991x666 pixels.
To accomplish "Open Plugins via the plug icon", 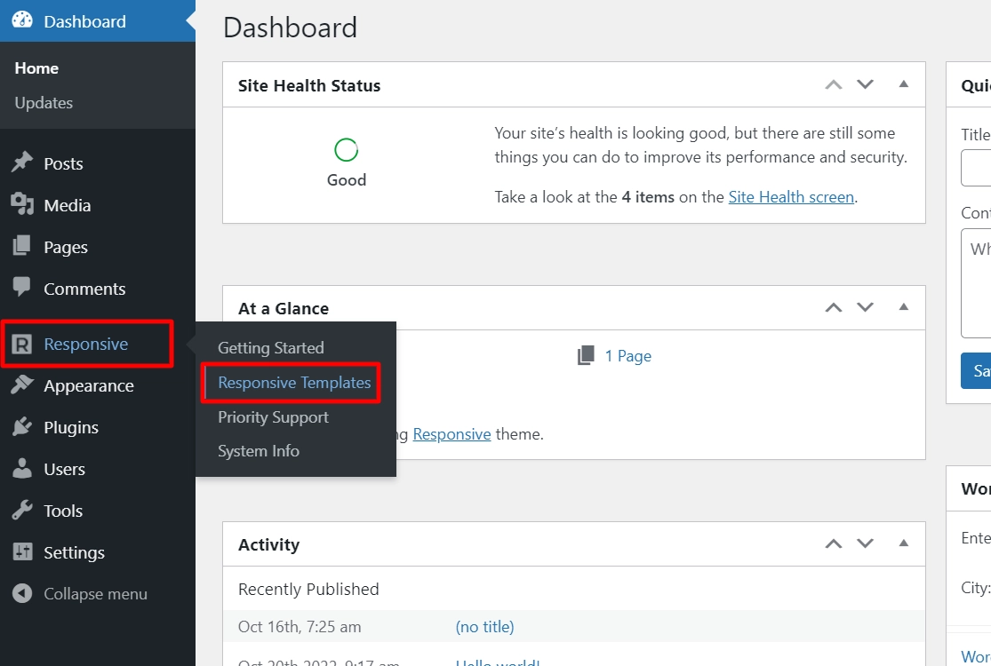I will point(29,427).
